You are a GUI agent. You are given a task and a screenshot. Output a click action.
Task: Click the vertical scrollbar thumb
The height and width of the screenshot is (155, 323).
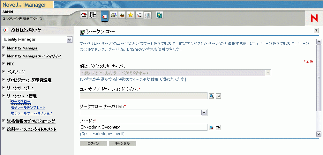319,78
